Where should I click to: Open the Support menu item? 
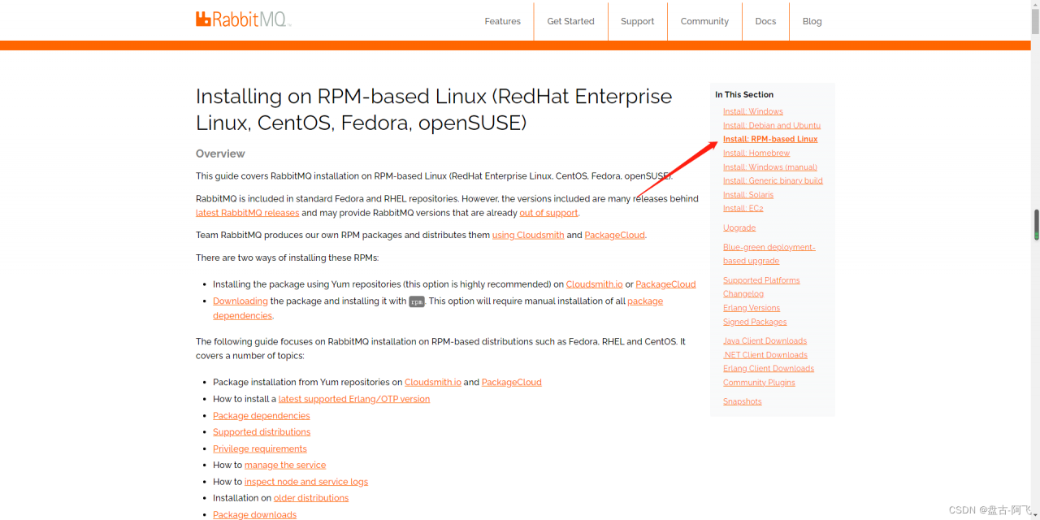coord(637,21)
